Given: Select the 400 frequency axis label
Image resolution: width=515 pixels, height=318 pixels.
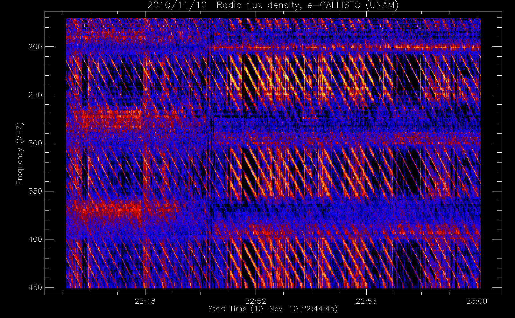Looking at the screenshot, I should [35, 239].
